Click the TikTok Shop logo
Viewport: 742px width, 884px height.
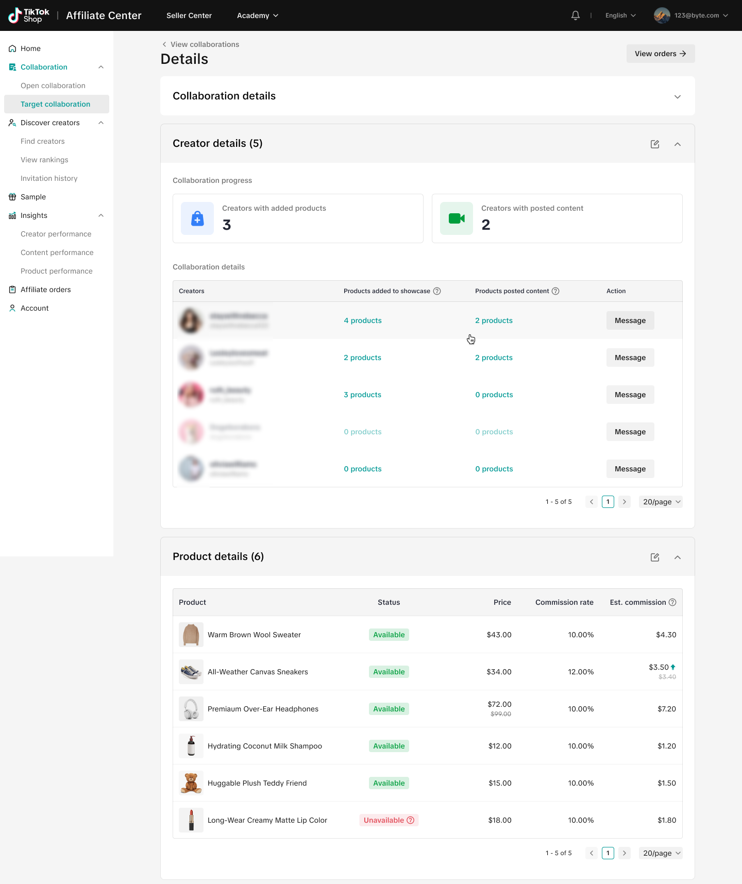click(x=29, y=15)
